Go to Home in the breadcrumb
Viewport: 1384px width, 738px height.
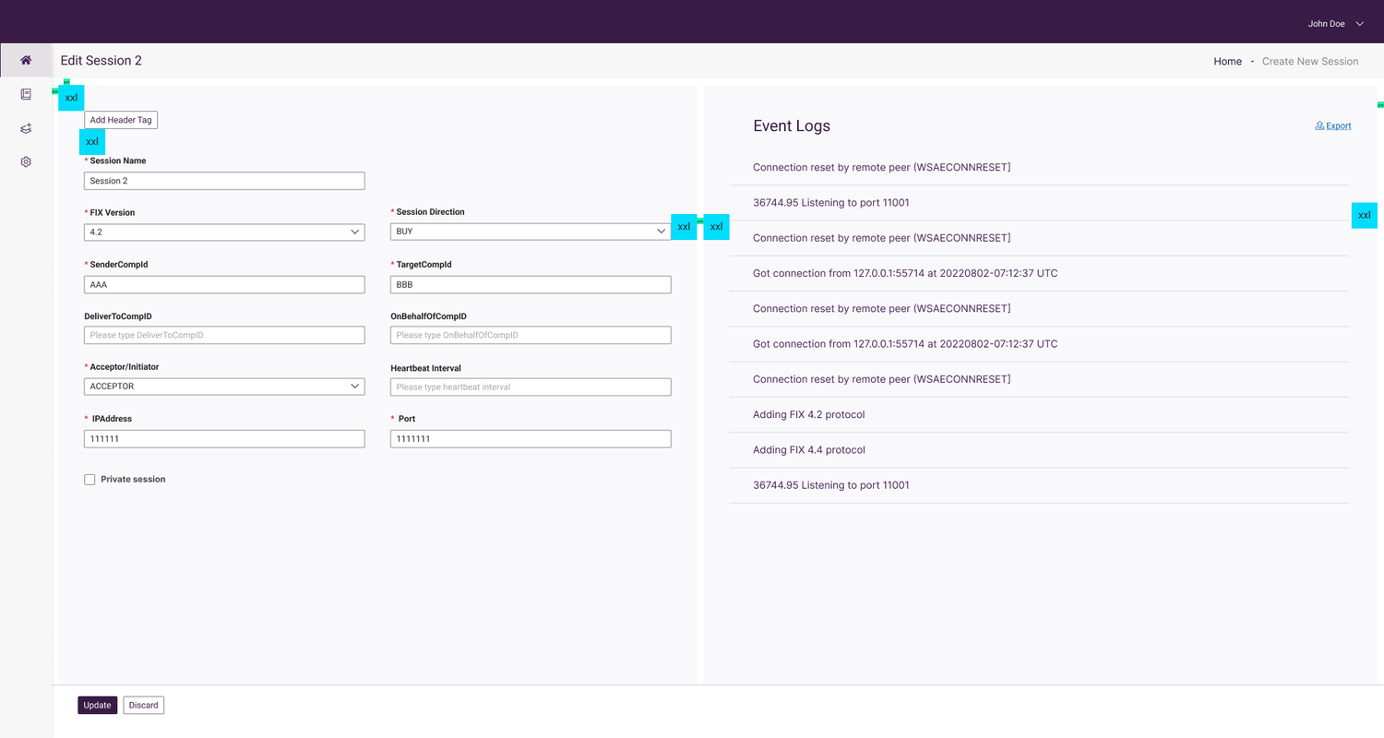tap(1227, 62)
